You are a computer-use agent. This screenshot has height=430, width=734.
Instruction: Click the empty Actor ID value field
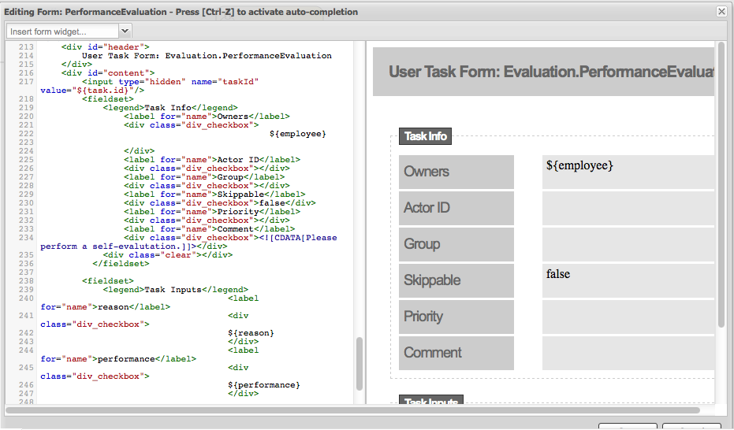[628, 208]
